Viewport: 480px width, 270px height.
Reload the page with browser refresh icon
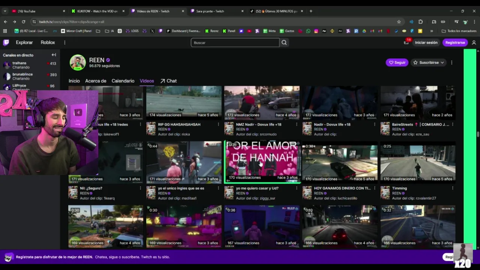coord(23,22)
